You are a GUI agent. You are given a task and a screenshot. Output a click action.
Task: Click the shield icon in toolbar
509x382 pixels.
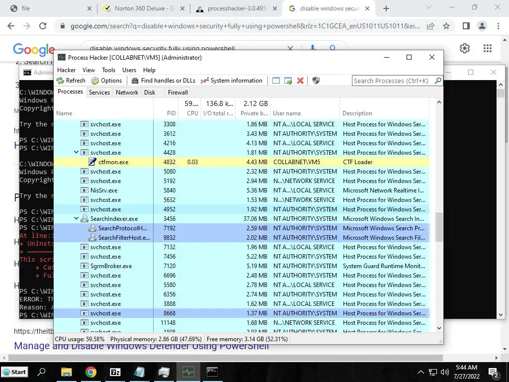[316, 81]
